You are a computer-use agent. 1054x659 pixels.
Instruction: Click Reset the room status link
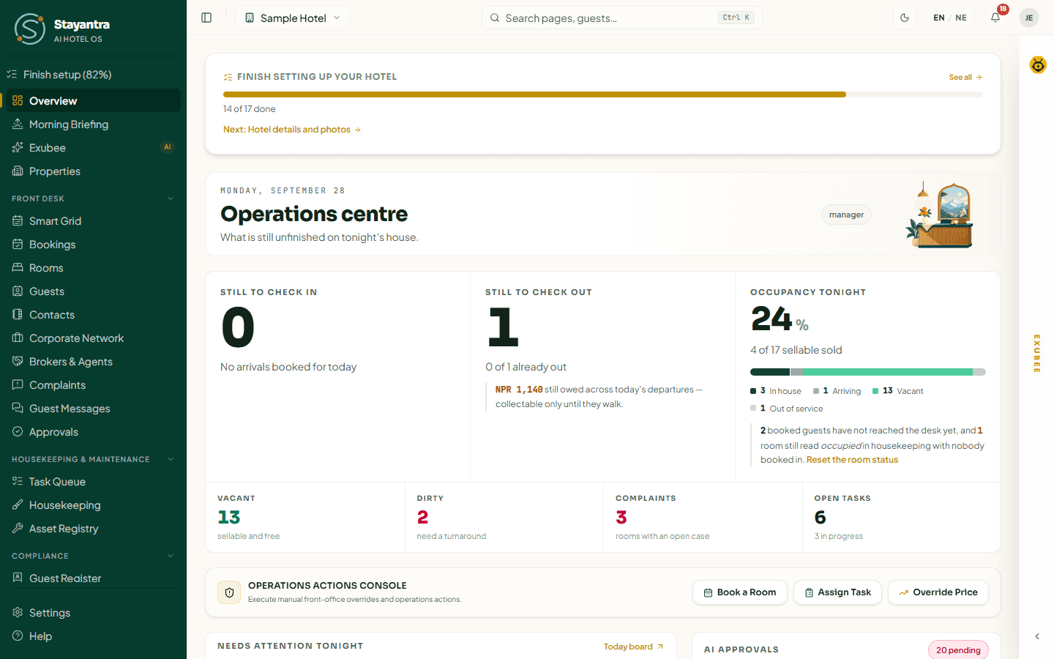click(852, 460)
